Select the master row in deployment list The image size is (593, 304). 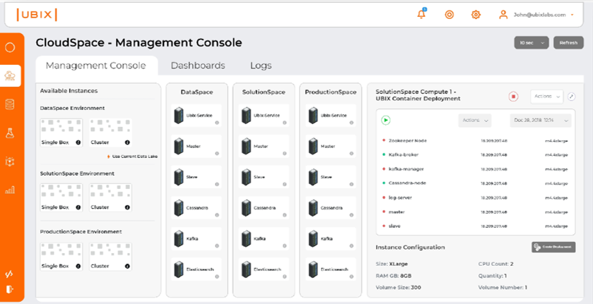pos(476,212)
